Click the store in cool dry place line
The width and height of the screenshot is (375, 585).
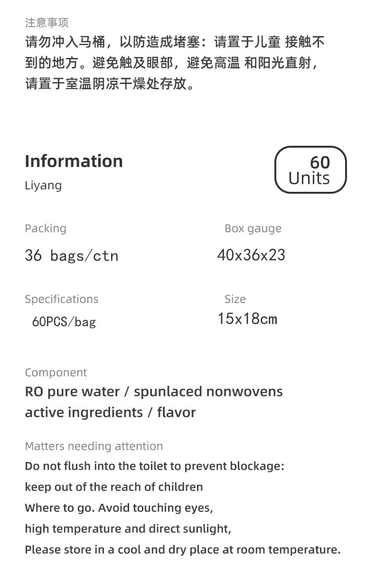(x=183, y=550)
